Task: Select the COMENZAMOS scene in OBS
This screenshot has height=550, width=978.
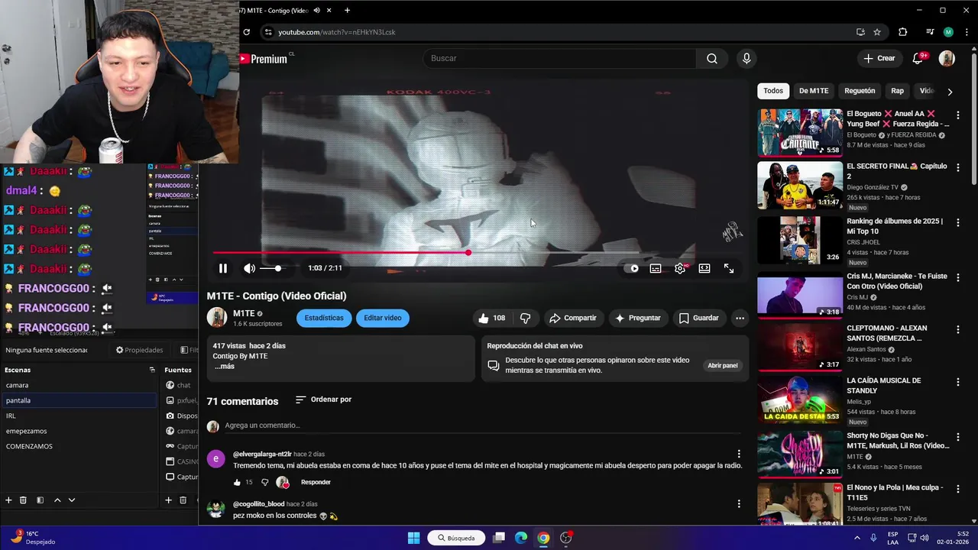Action: (x=79, y=446)
